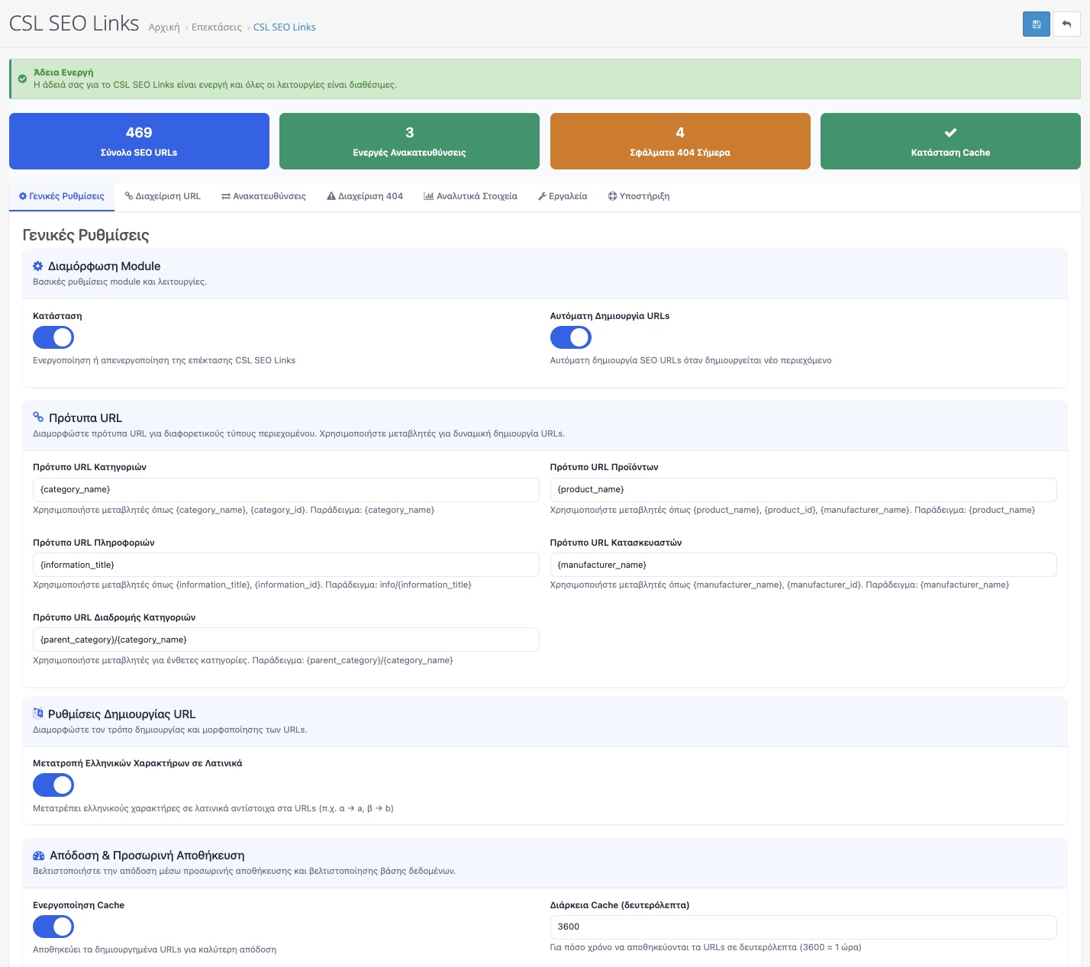Toggle Greek to Latin character conversion switch
The height and width of the screenshot is (967, 1090).
[x=53, y=785]
